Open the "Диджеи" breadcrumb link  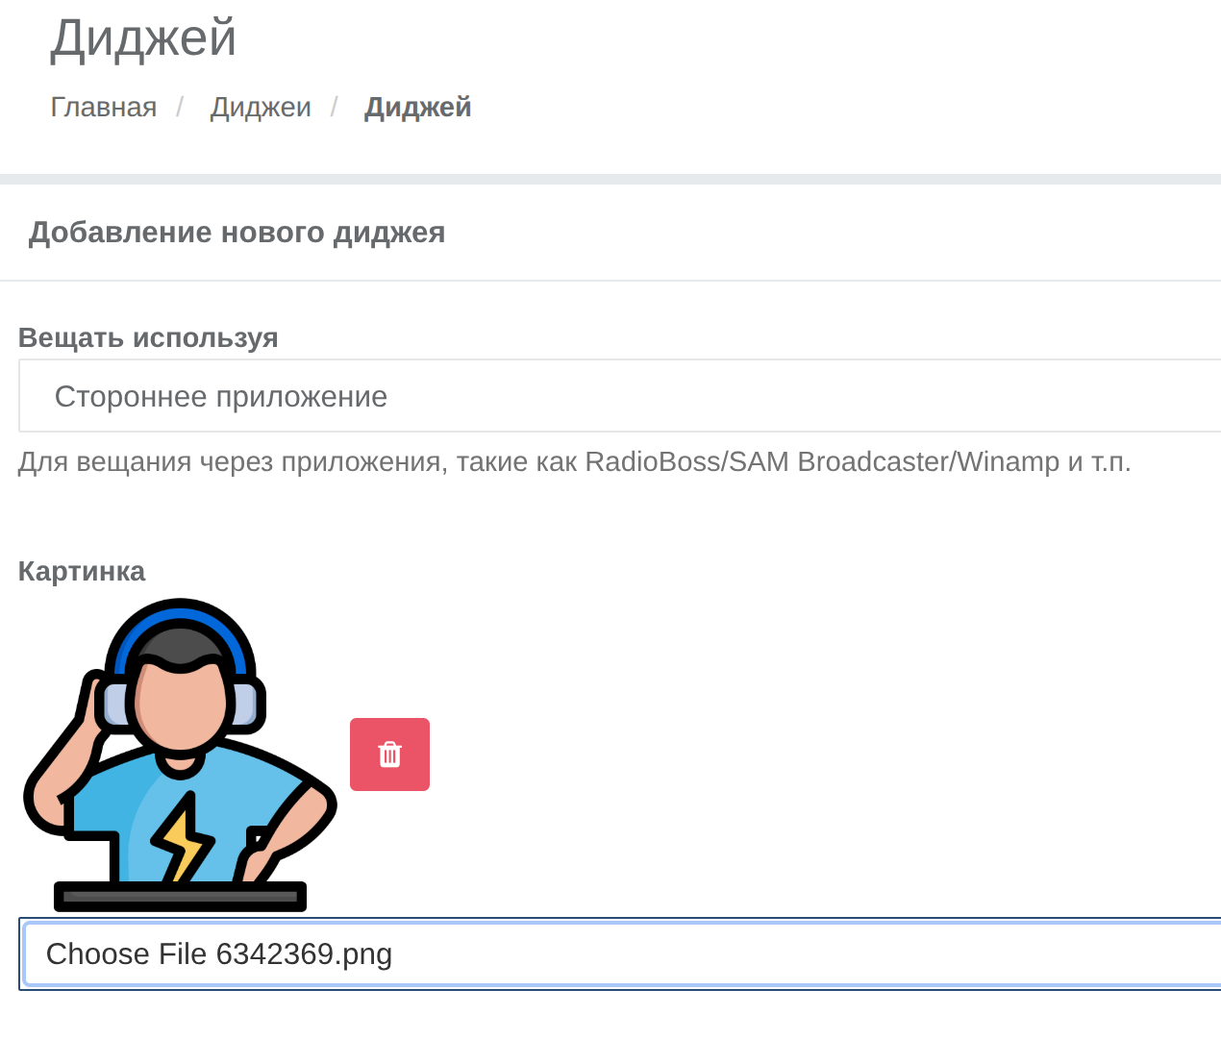pos(261,107)
